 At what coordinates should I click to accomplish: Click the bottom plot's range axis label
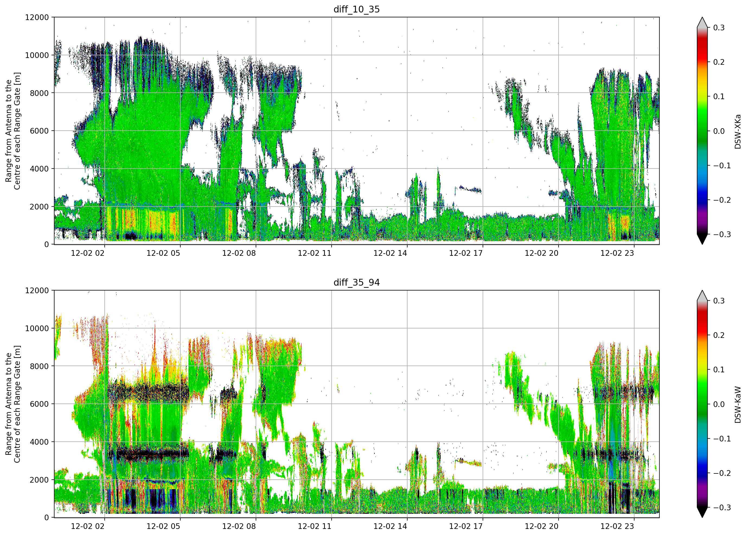click(13, 404)
